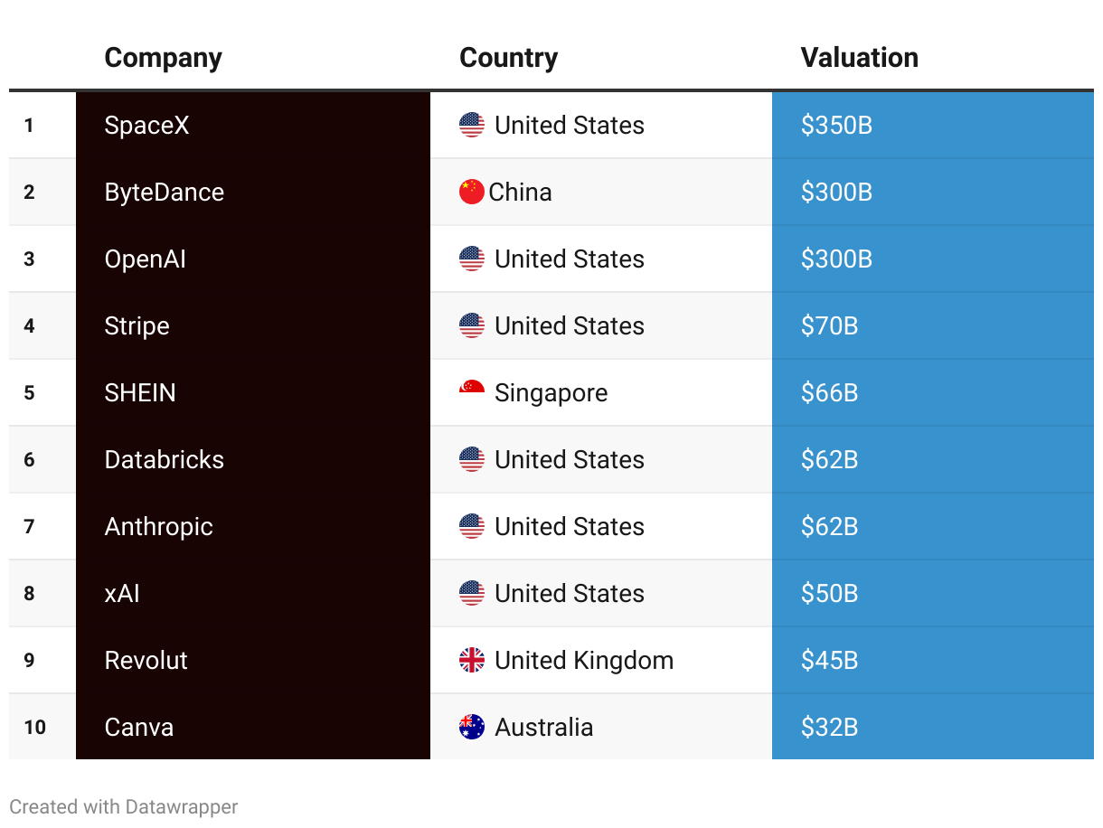Screen dimensions: 1103x828
Task: Click the $350B valuation cell
Action: [x=836, y=125]
